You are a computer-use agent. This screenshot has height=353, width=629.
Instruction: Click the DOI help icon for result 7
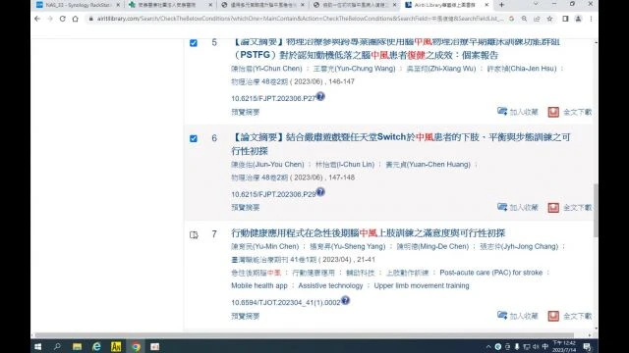point(345,300)
